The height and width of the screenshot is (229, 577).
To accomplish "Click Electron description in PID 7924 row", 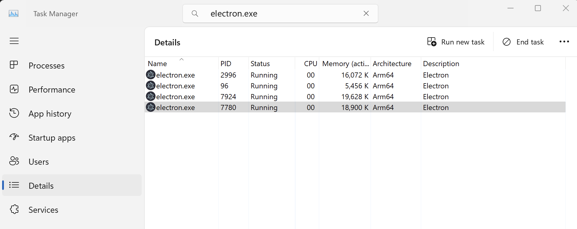I will tap(436, 97).
